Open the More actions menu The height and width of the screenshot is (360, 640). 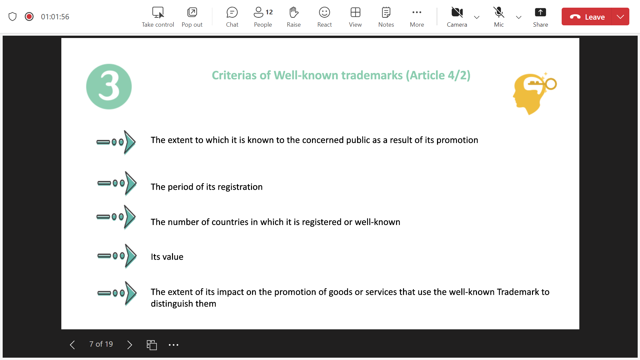point(417,17)
